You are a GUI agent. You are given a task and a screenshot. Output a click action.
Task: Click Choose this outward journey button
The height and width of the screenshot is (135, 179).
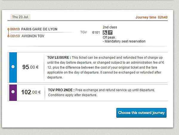point(141,113)
